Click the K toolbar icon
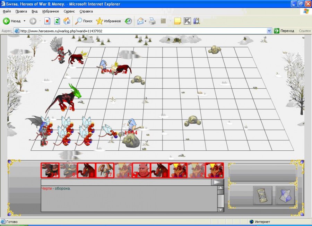Screen dimensions: 312x226 [x=187, y=21]
